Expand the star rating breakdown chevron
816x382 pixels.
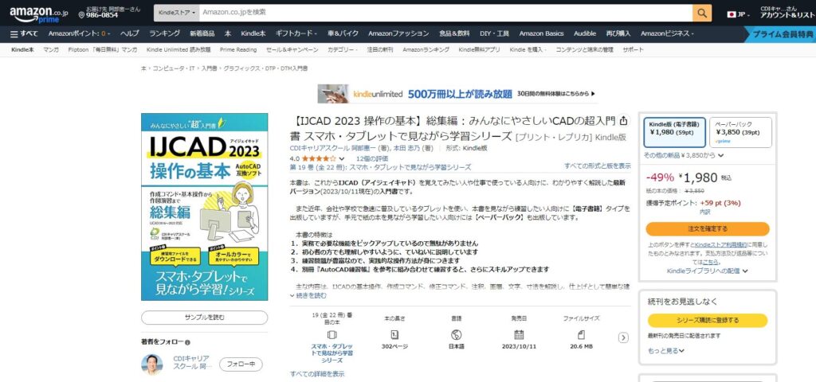tap(342, 158)
